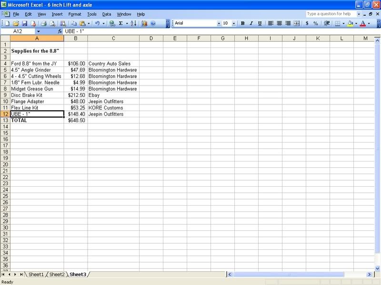This screenshot has height=285, width=381.
Task: Select cell Supplies for the 8.8"
Action: pyautogui.click(x=37, y=51)
